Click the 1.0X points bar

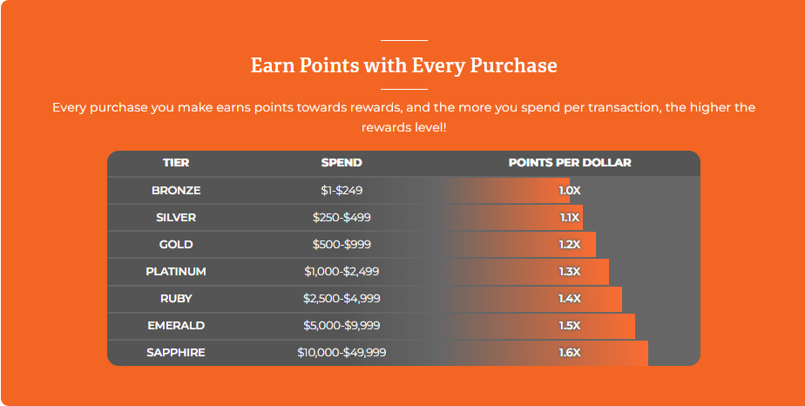pyautogui.click(x=505, y=191)
